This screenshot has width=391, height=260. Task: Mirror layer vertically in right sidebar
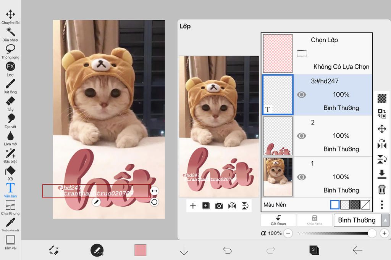click(x=382, y=159)
